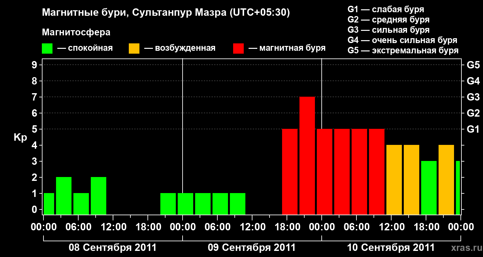Screen dimensions: 483x257
Task: Click the date label 09 Сентября 2011
Action: [x=252, y=248]
